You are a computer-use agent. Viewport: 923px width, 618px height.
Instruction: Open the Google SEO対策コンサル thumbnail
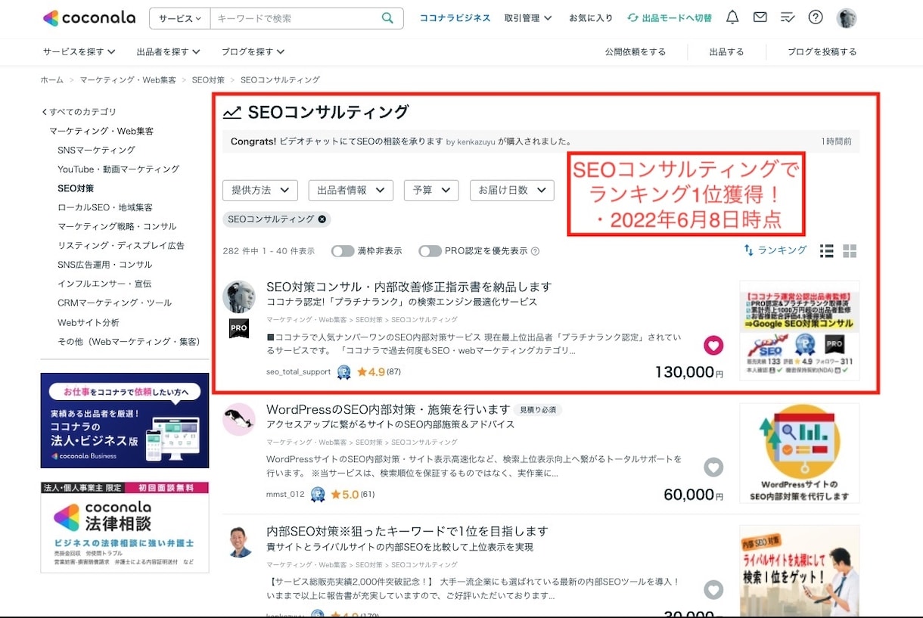(800, 331)
